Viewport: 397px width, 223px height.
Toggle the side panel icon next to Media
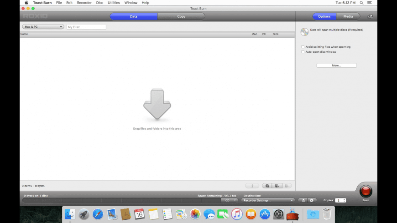pyautogui.click(x=370, y=16)
